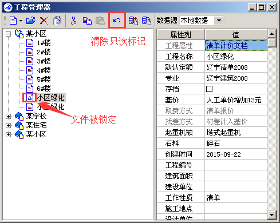Viewport: 280px width, 223px height.
Task: Collapse the top 某小区 tree node
Action: point(8,34)
